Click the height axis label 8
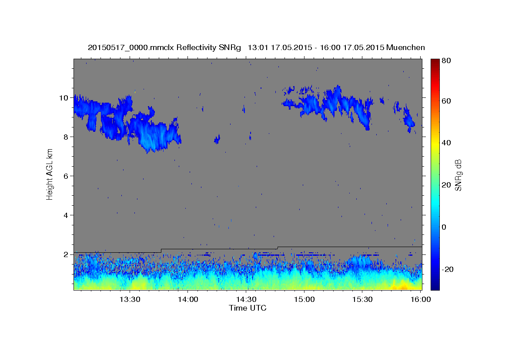 tap(66, 137)
